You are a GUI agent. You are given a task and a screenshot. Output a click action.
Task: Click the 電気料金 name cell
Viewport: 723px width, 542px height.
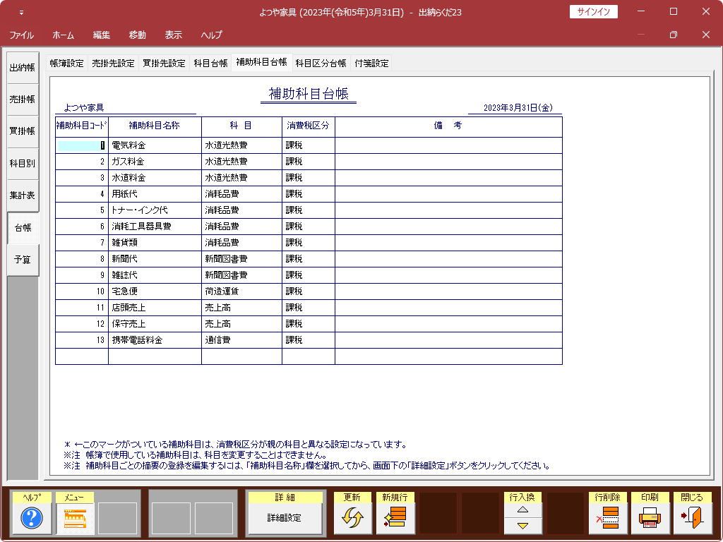click(x=155, y=145)
